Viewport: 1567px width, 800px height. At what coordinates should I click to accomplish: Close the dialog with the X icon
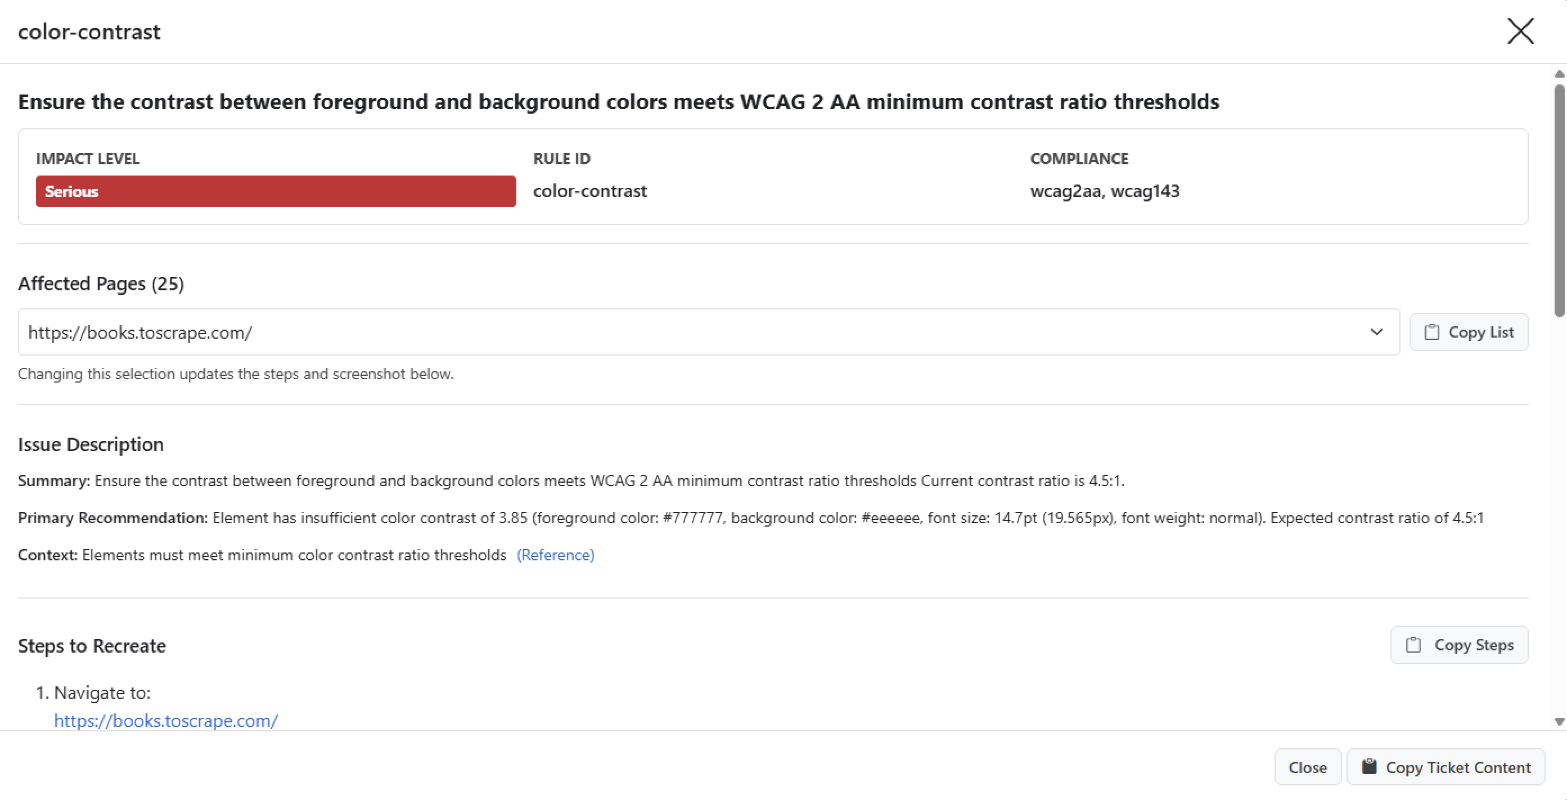(x=1520, y=31)
